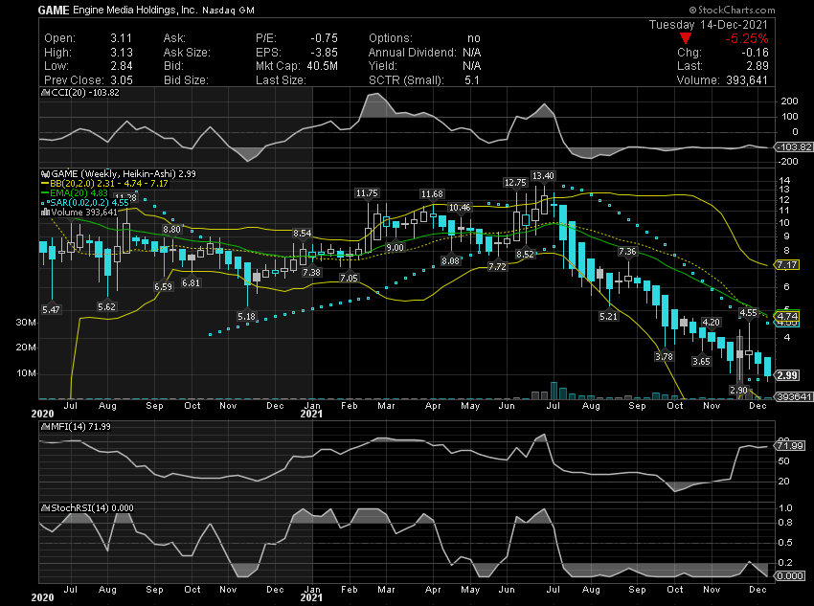Click the 8.52 price low label

click(525, 255)
